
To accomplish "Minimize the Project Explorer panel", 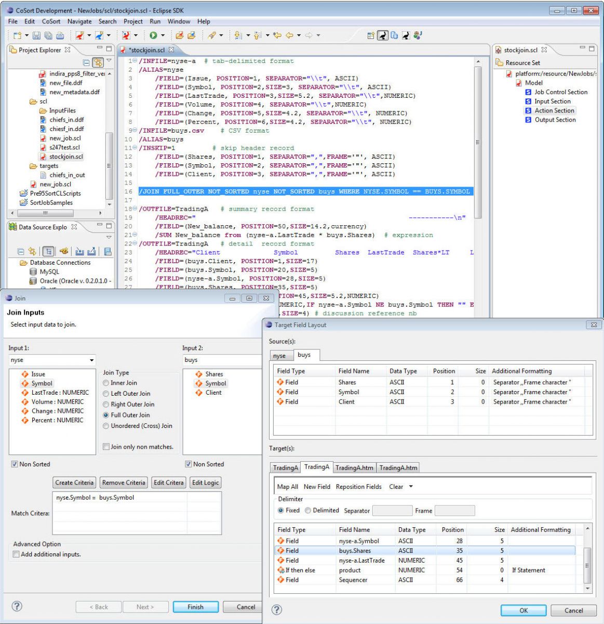I will click(x=99, y=48).
